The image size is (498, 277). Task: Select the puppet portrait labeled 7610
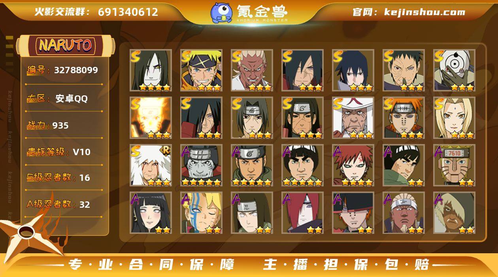[454, 165]
